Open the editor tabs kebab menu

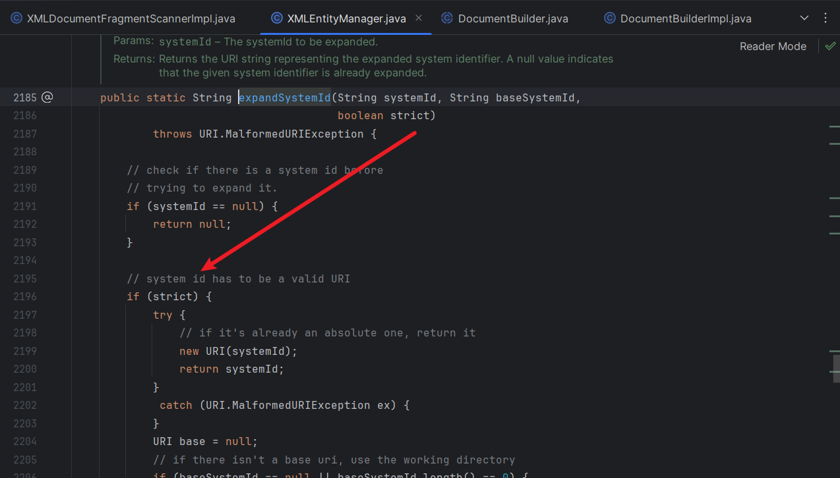click(x=825, y=18)
